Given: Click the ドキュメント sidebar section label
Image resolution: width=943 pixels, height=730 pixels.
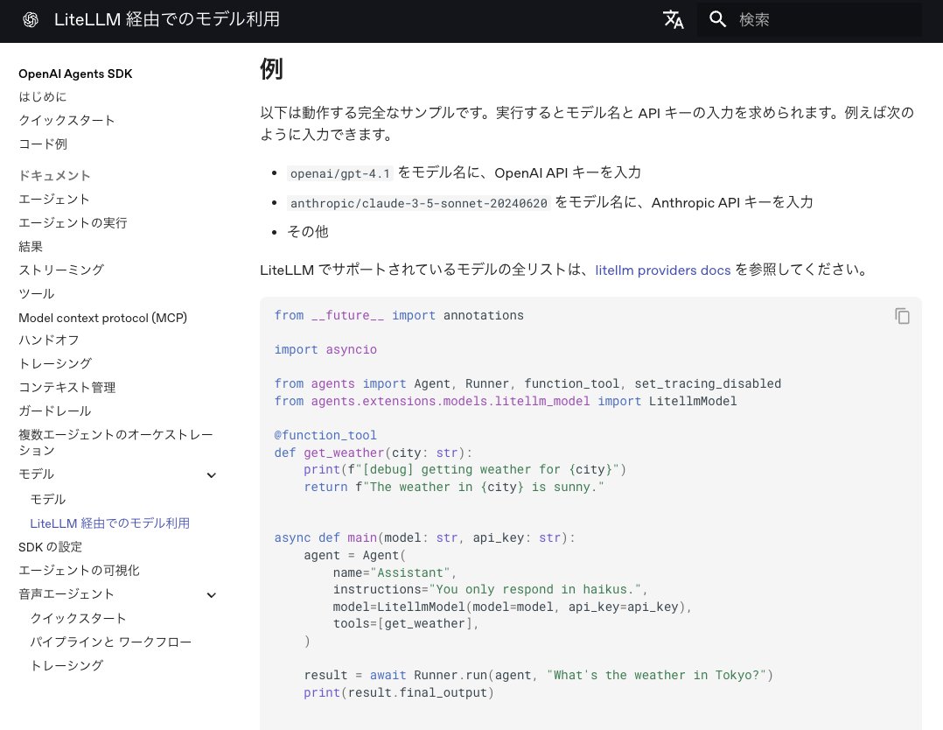Looking at the screenshot, I should tap(55, 176).
